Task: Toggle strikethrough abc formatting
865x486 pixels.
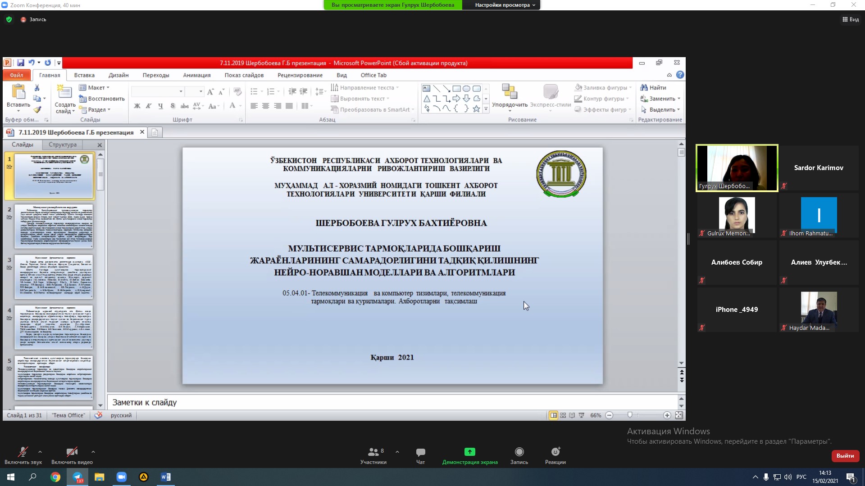Action: pyautogui.click(x=184, y=106)
